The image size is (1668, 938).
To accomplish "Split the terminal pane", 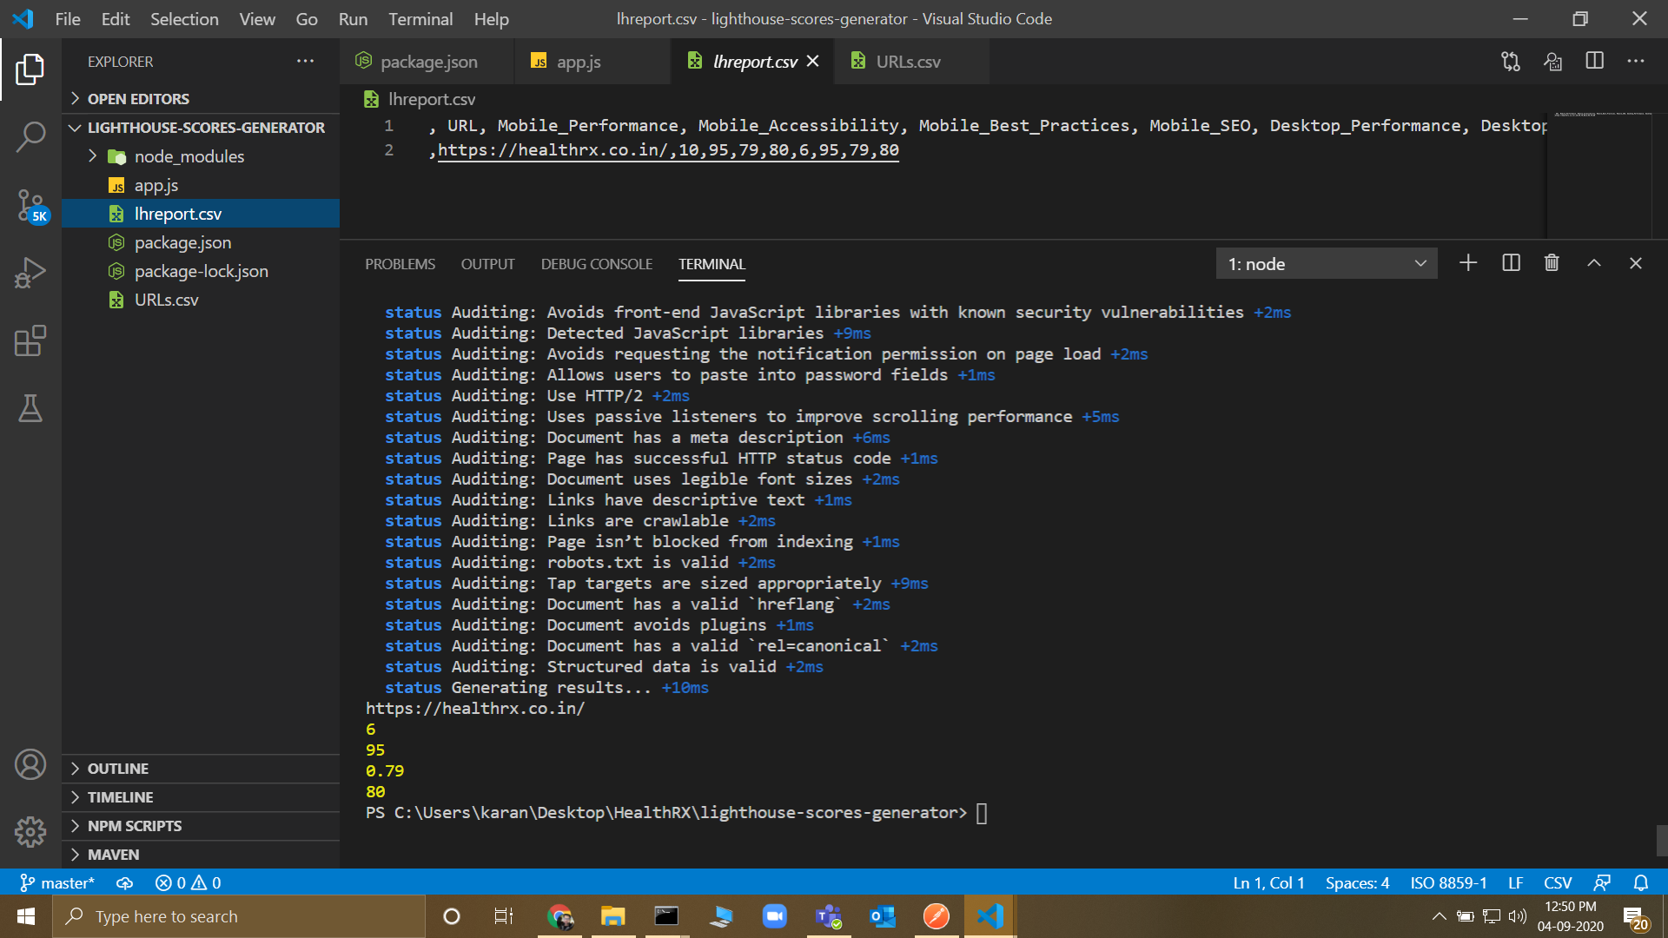I will [x=1511, y=263].
